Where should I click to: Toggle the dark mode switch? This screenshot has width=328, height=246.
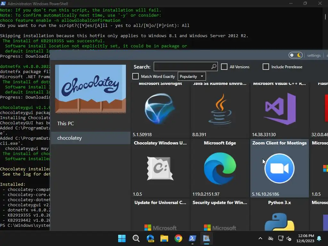pyautogui.click(x=295, y=55)
